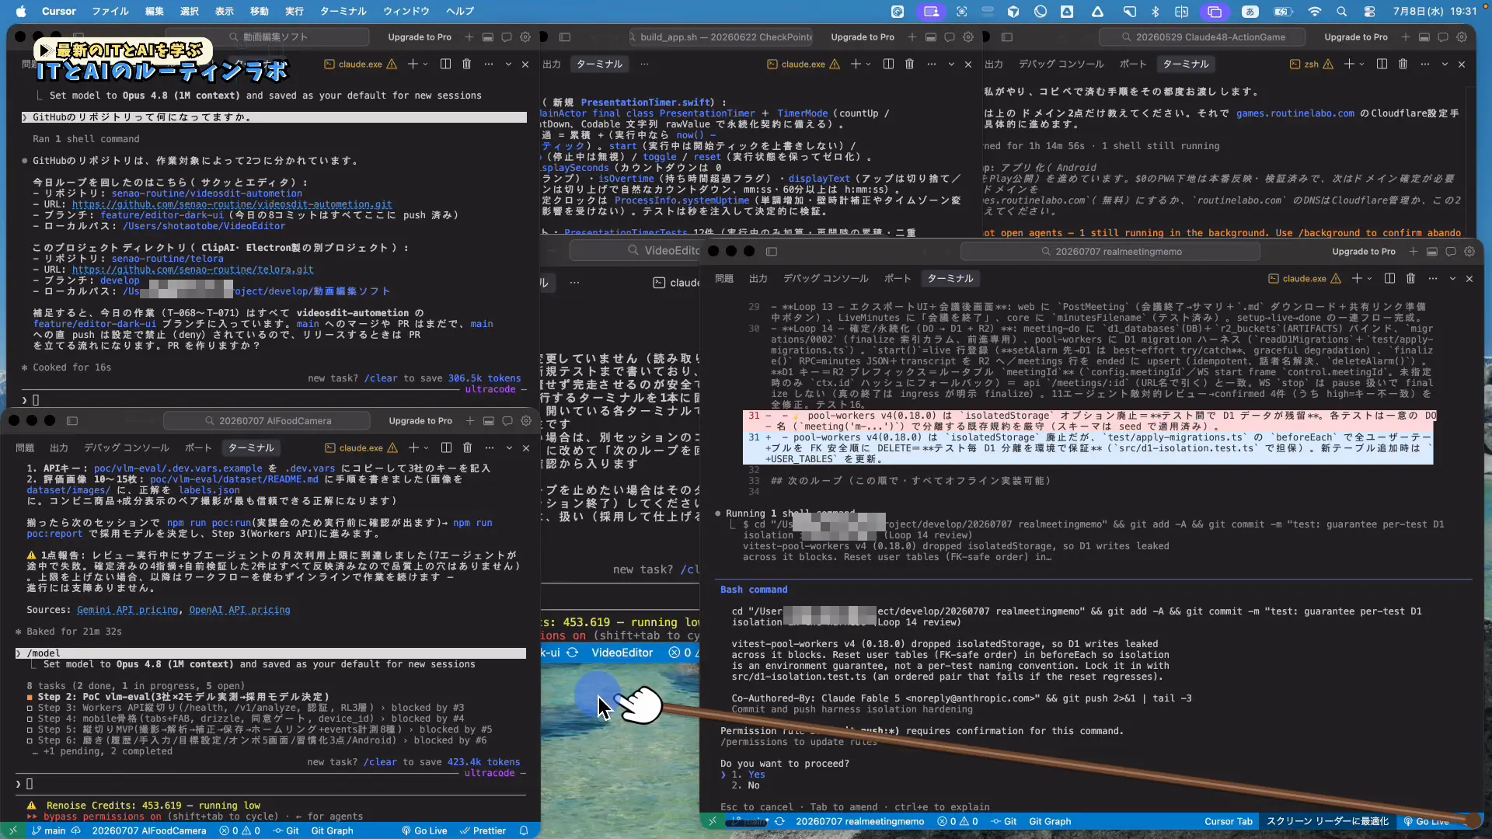Click Prettier in the AIFoodCamera status bar
Image resolution: width=1492 pixels, height=839 pixels.
[x=483, y=830]
